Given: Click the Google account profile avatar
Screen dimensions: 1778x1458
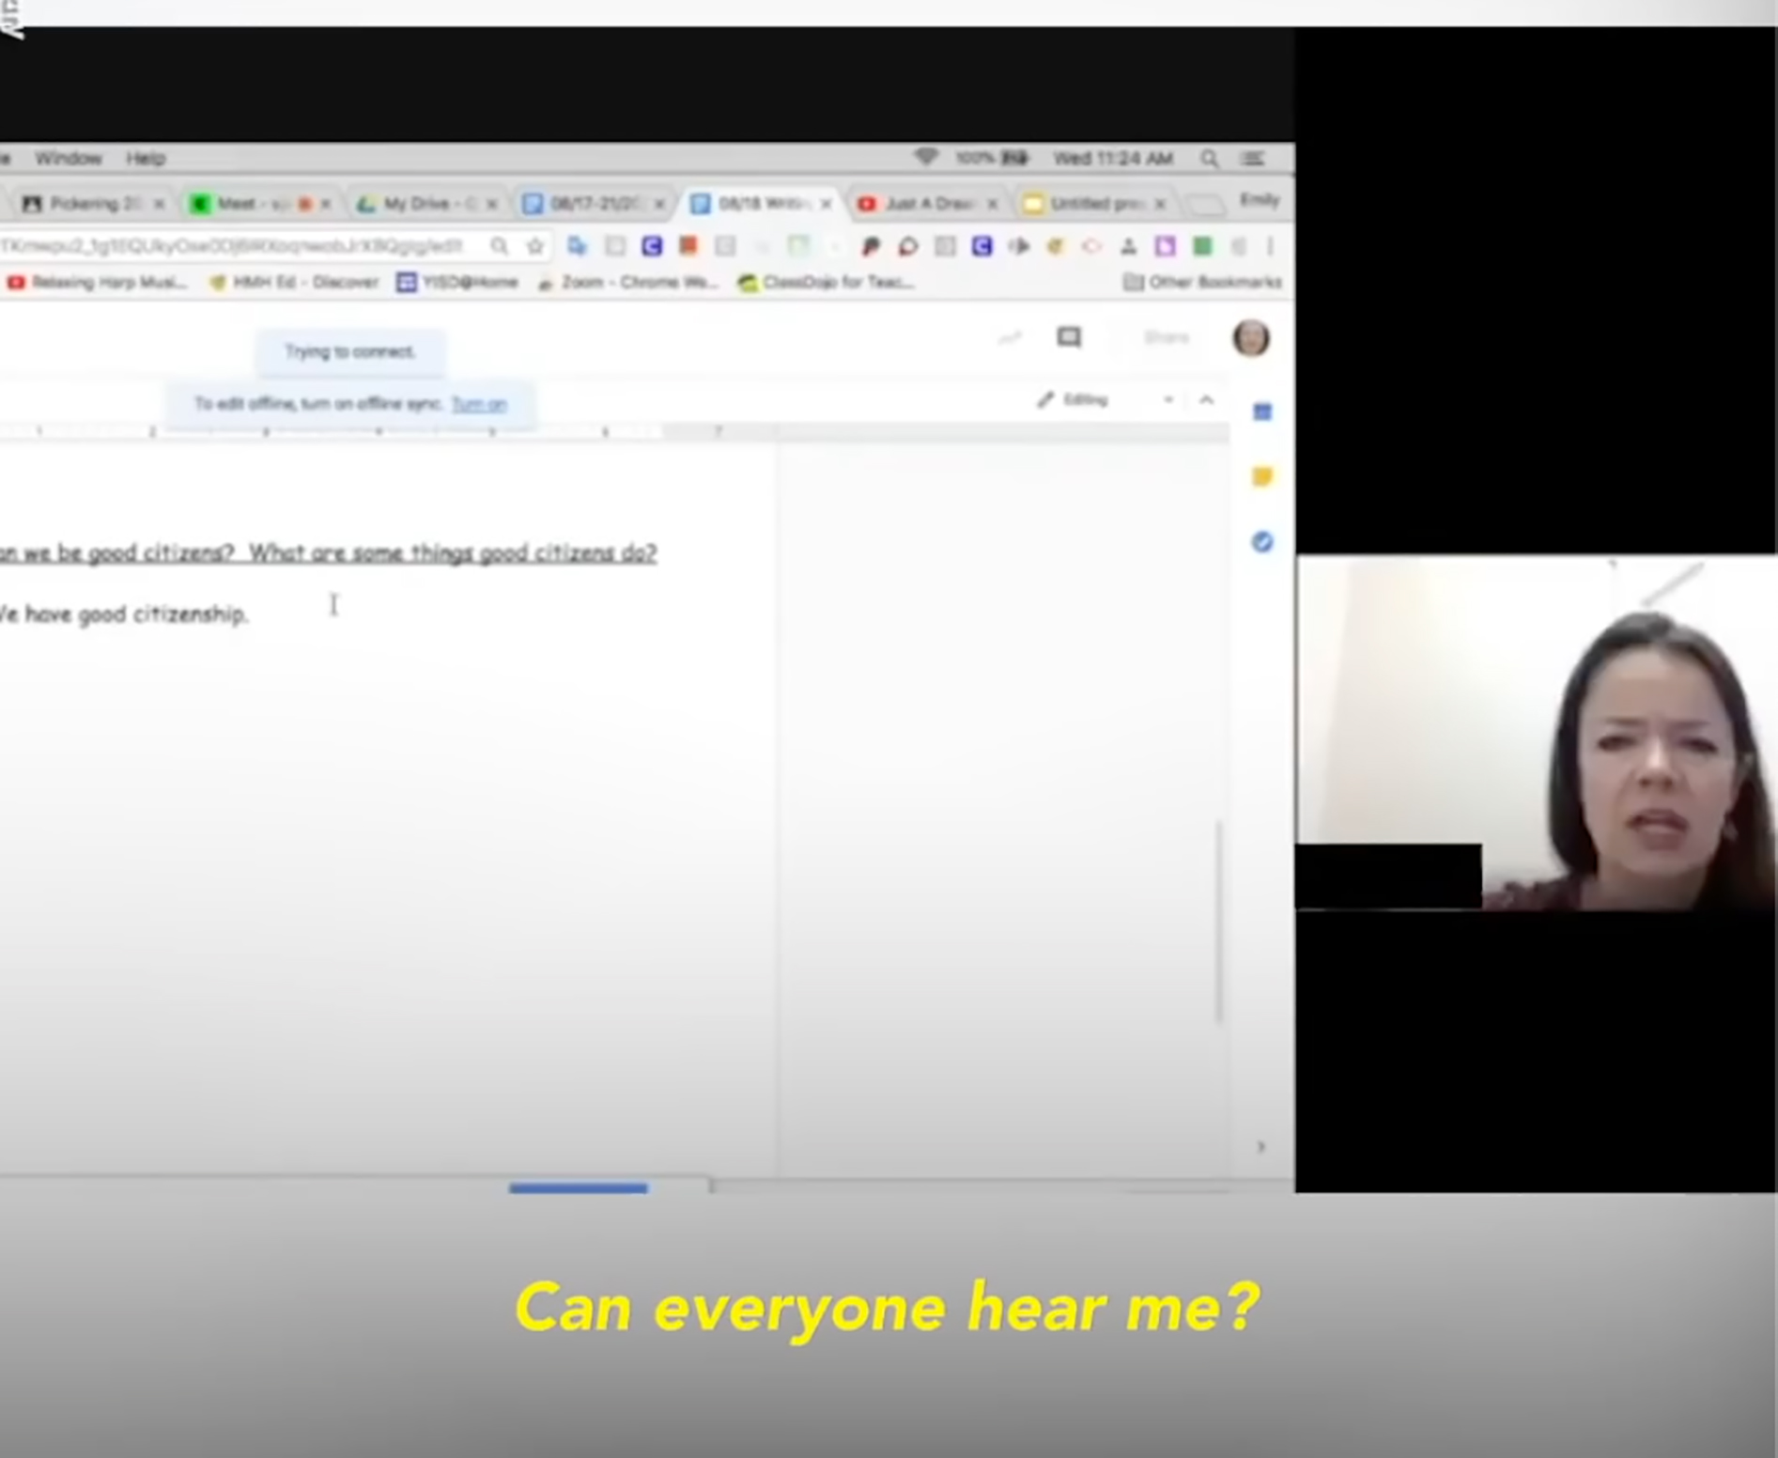Looking at the screenshot, I should (x=1250, y=338).
